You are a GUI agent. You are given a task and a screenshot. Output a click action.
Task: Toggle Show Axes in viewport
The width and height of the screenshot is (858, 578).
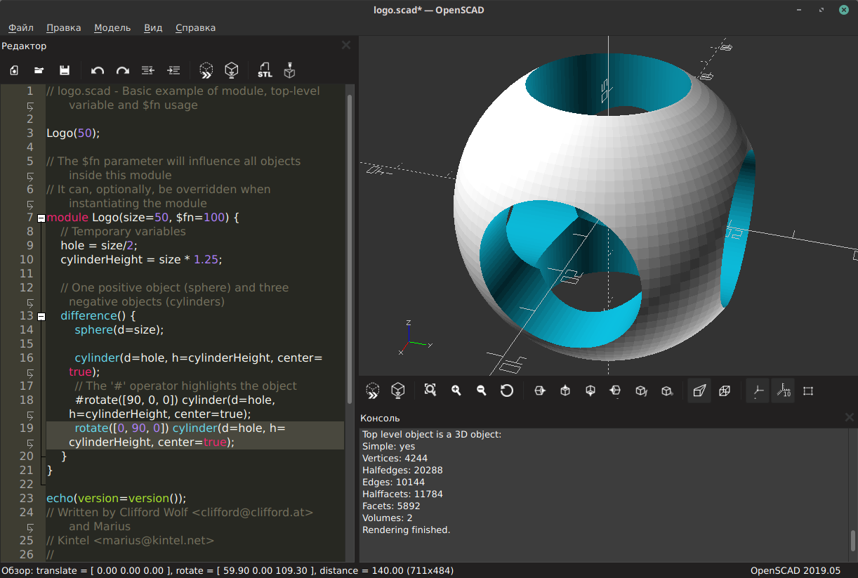point(757,390)
